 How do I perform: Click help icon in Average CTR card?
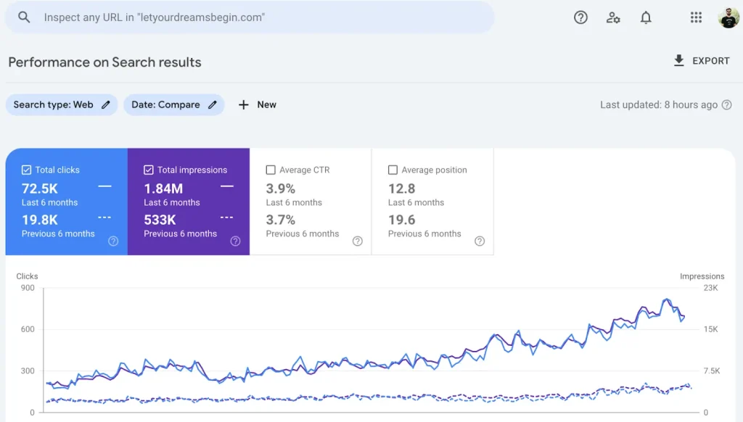(x=357, y=241)
